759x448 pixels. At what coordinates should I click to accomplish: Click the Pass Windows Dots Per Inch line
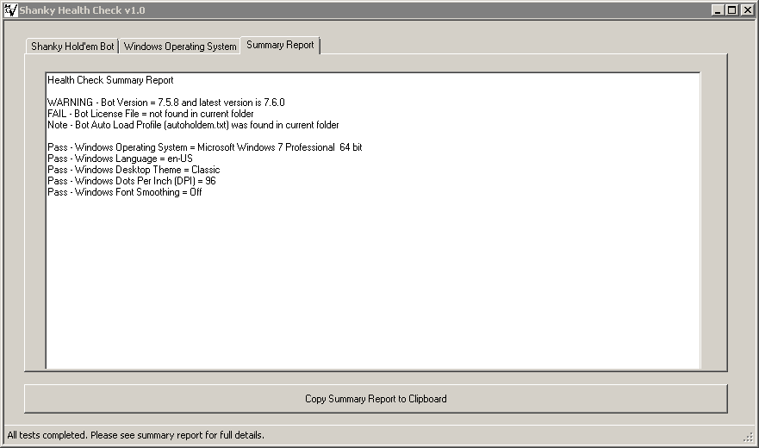(132, 181)
